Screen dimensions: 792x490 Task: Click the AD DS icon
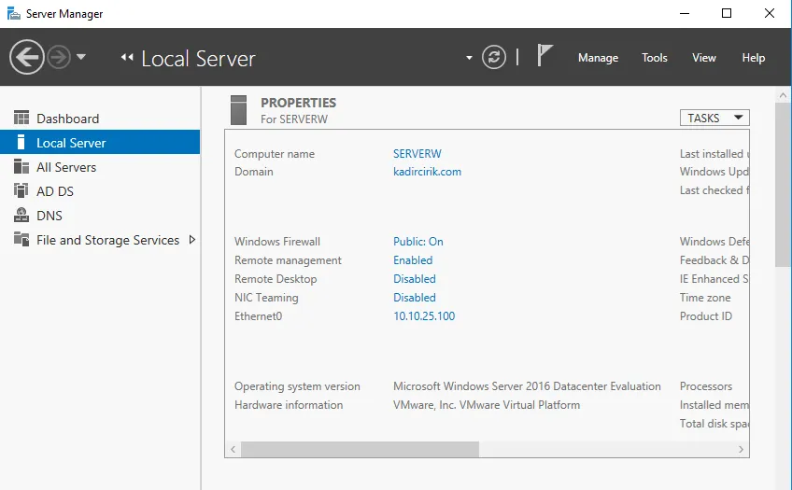(21, 190)
